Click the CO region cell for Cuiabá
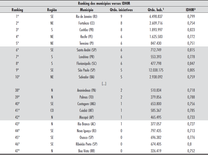Image resolution: width=208 pixels, height=155 pixels. click(52, 110)
